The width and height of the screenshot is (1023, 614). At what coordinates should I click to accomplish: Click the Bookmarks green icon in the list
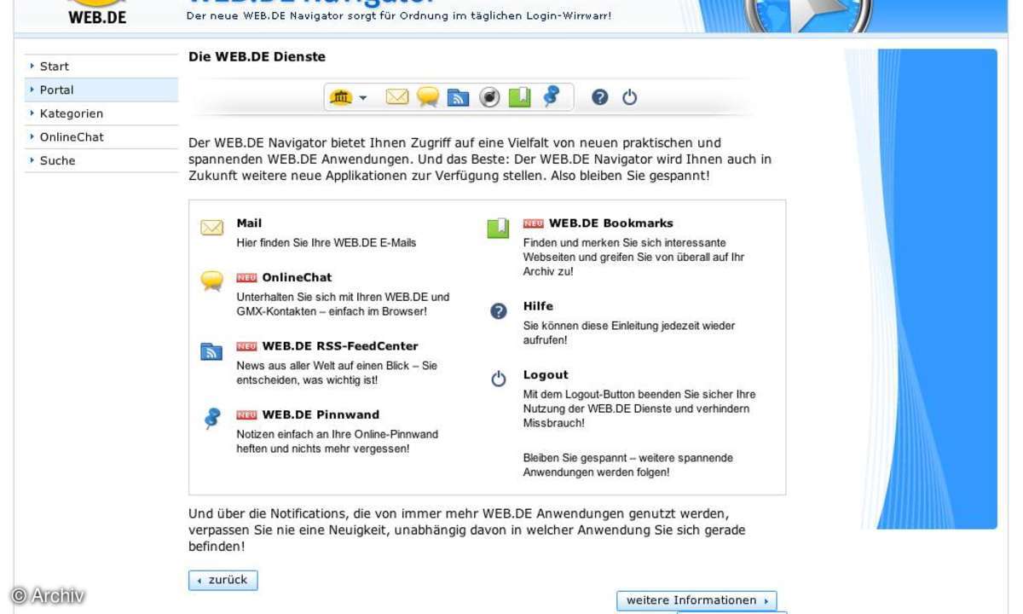coord(499,229)
